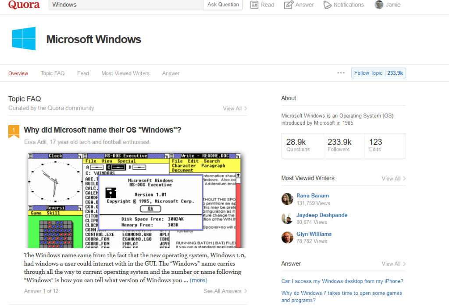Click the Quora logo

click(x=24, y=4)
